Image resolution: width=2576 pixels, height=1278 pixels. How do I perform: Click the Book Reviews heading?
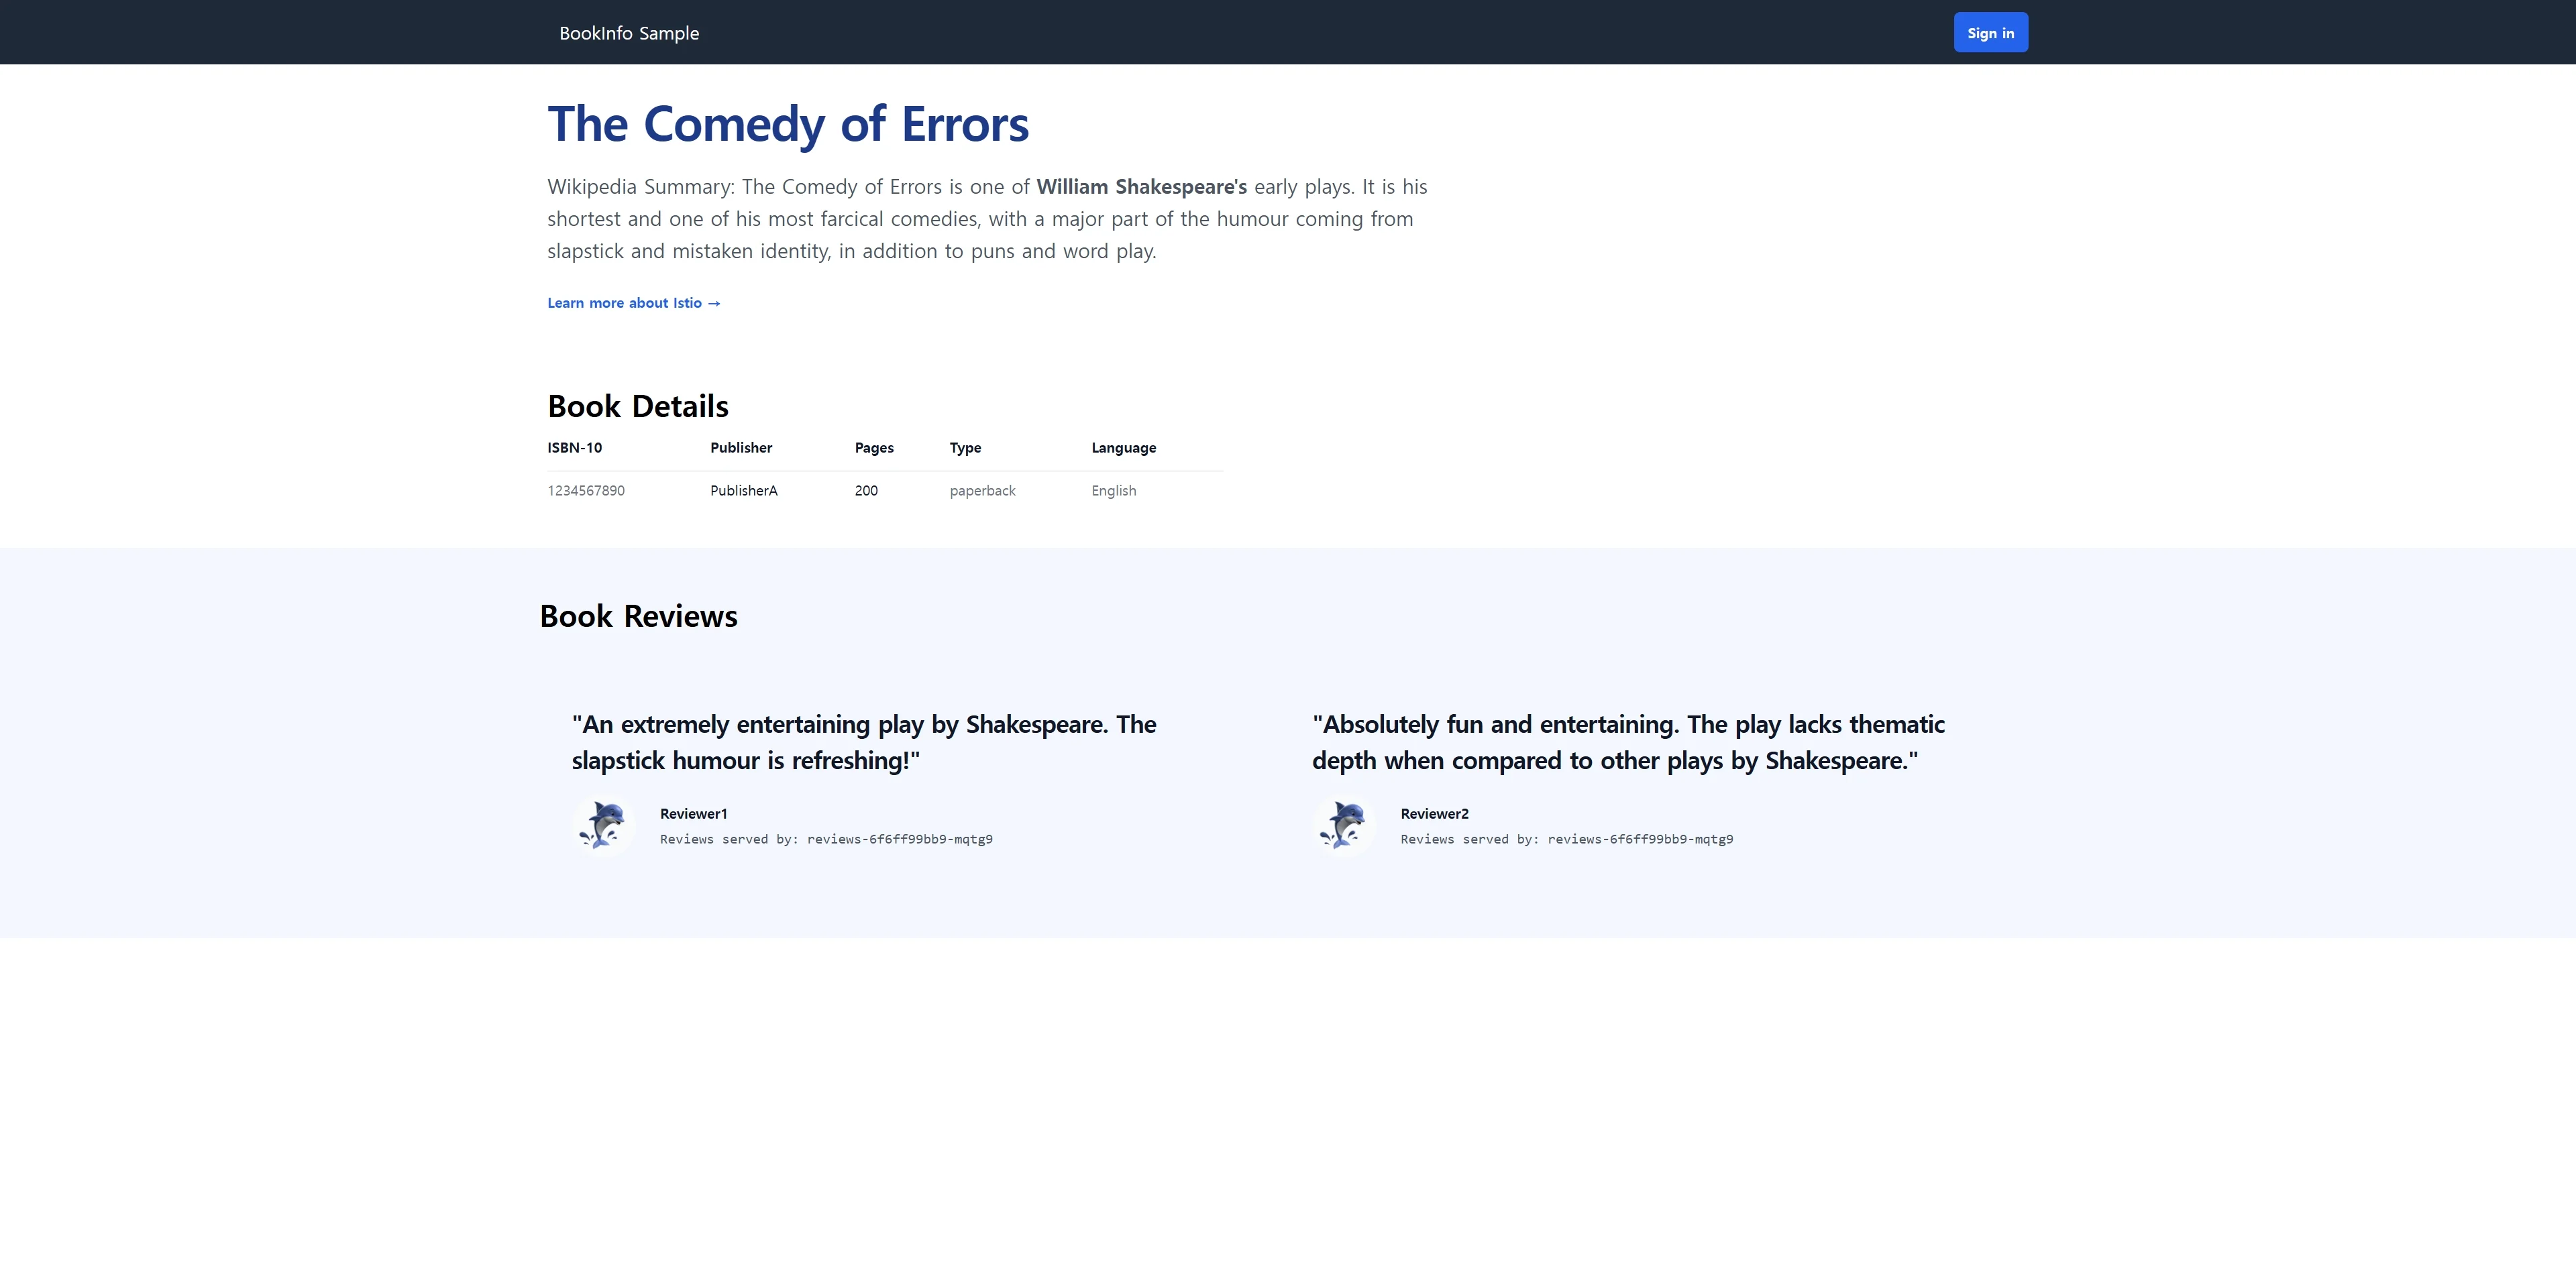639,616
